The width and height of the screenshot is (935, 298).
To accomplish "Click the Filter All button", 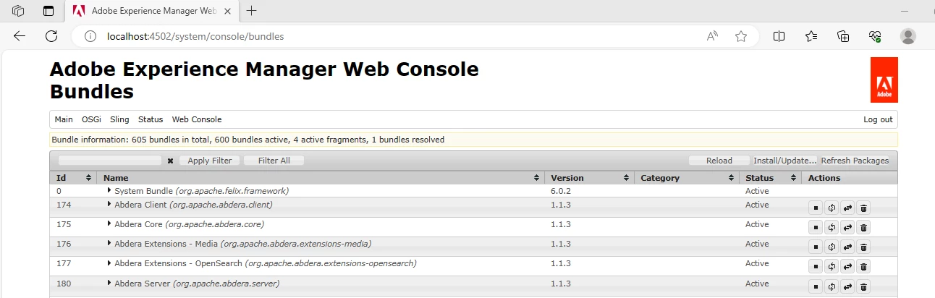I will tap(274, 161).
